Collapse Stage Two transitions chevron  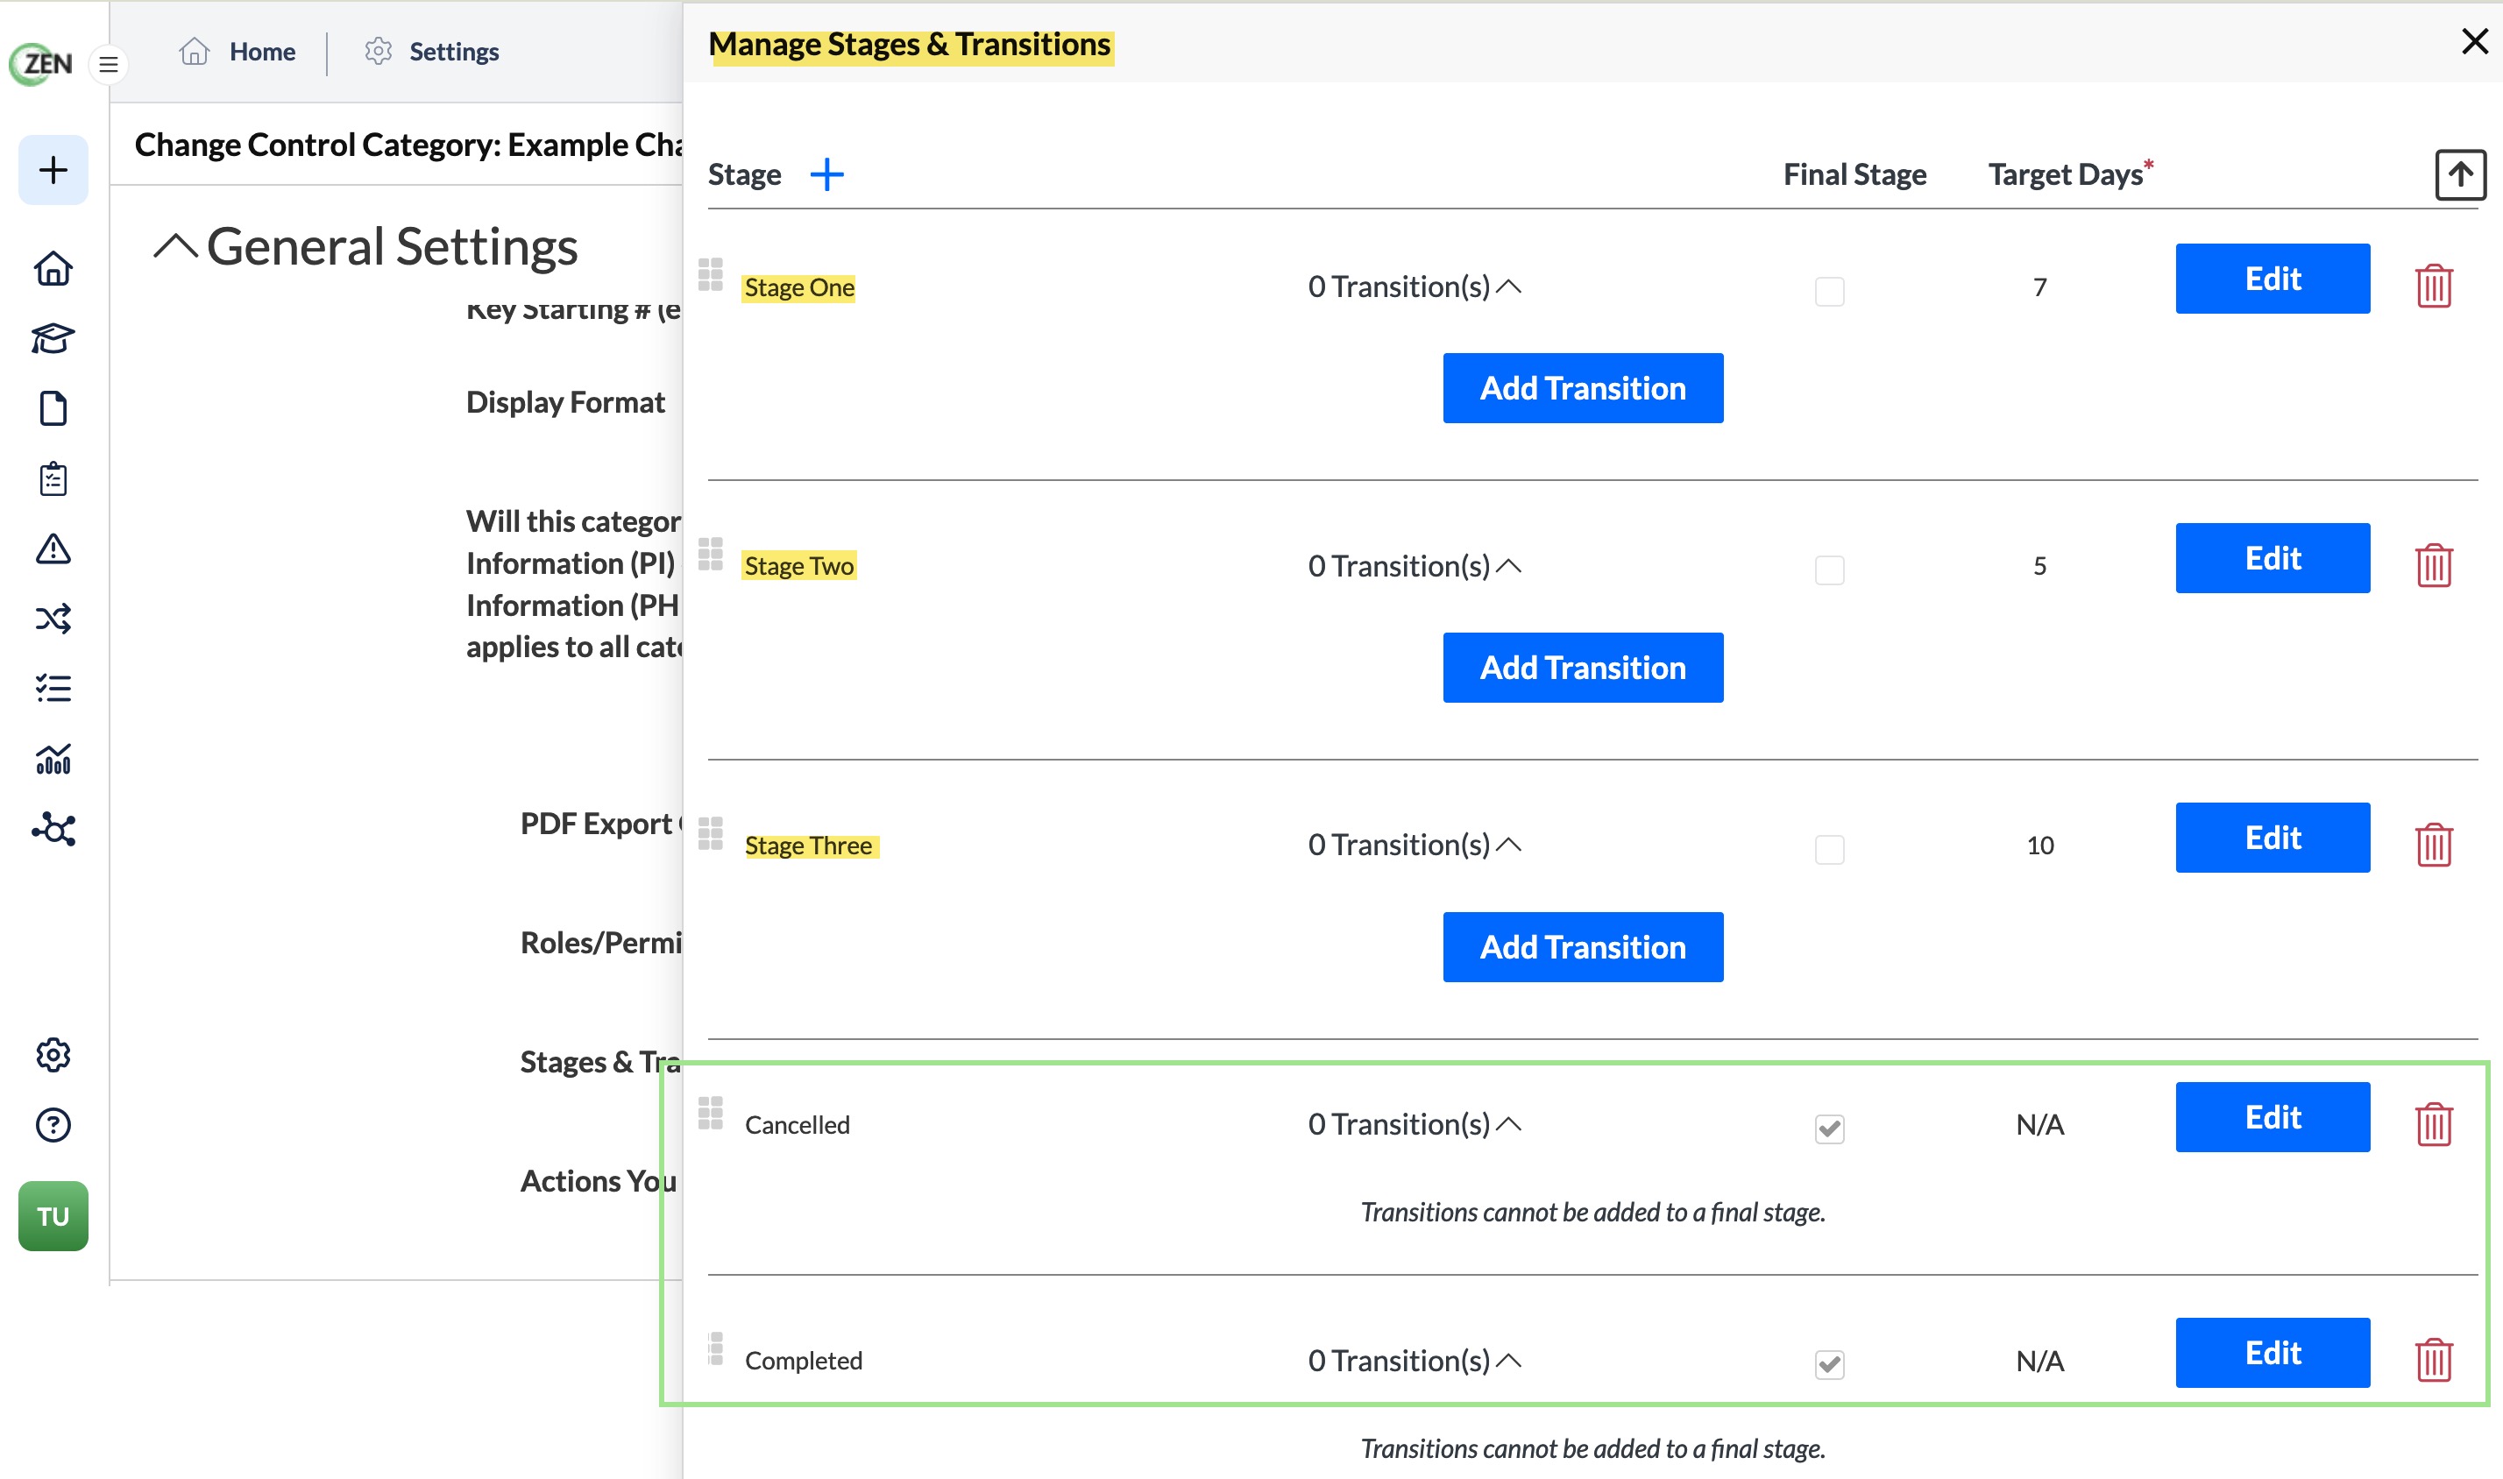pyautogui.click(x=1508, y=566)
